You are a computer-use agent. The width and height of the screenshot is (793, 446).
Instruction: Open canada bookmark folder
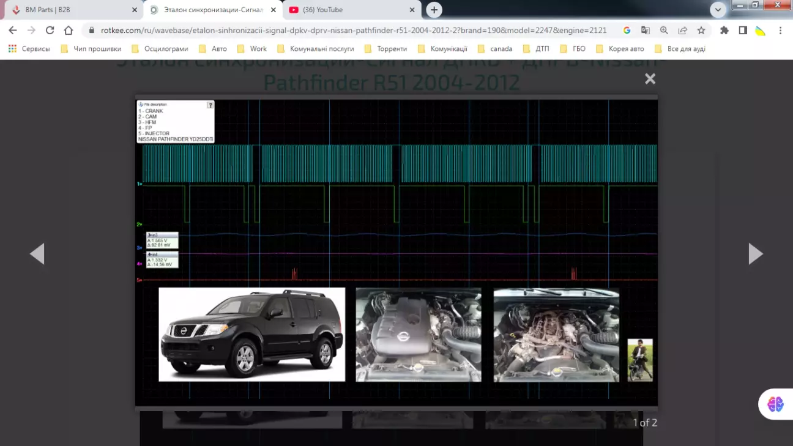pyautogui.click(x=495, y=49)
